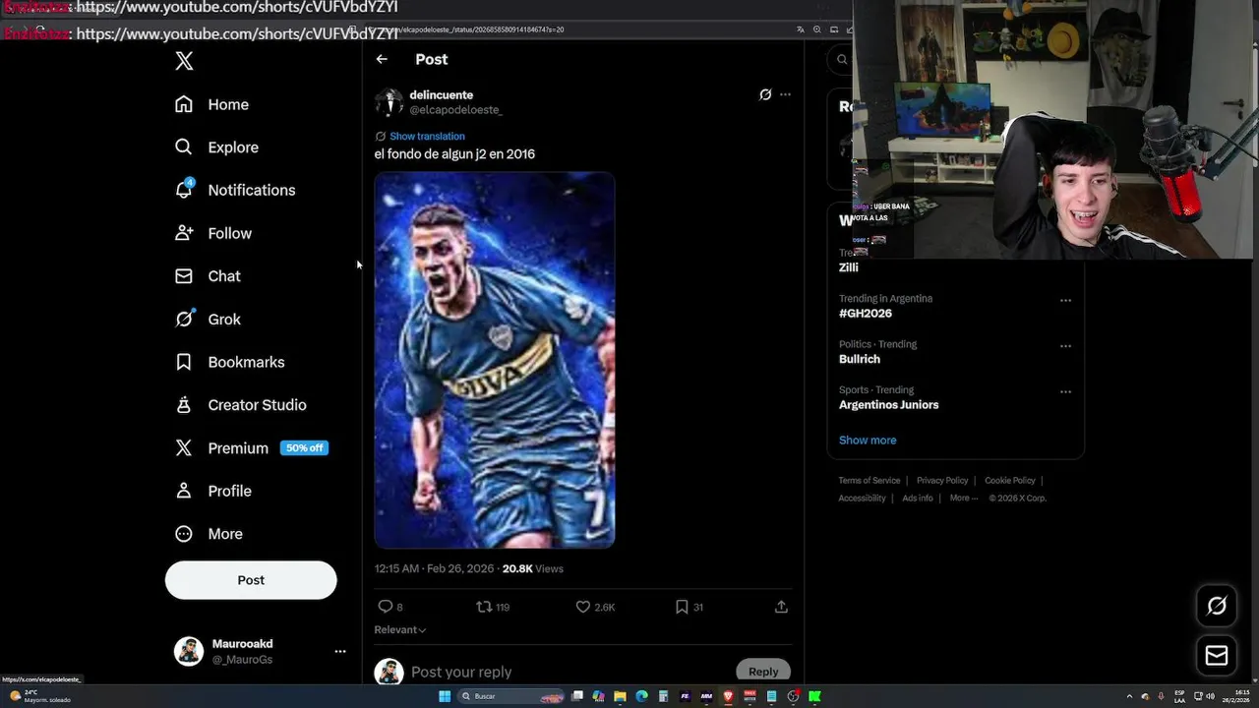Open the Privacy Policy link
The image size is (1259, 708).
point(942,481)
